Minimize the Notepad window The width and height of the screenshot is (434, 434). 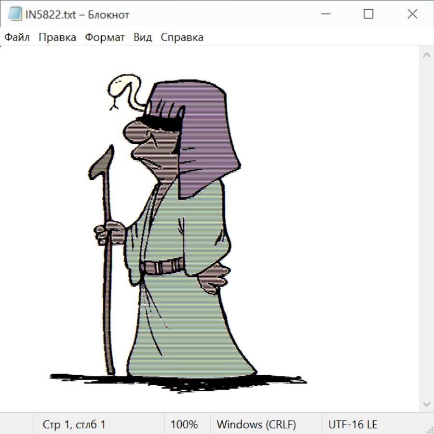325,14
